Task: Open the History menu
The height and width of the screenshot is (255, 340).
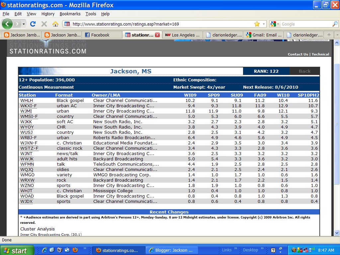Action: pos(48,14)
